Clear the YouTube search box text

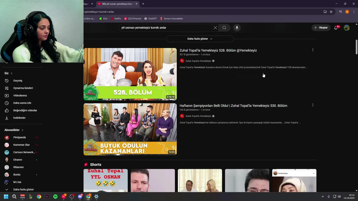click(215, 28)
